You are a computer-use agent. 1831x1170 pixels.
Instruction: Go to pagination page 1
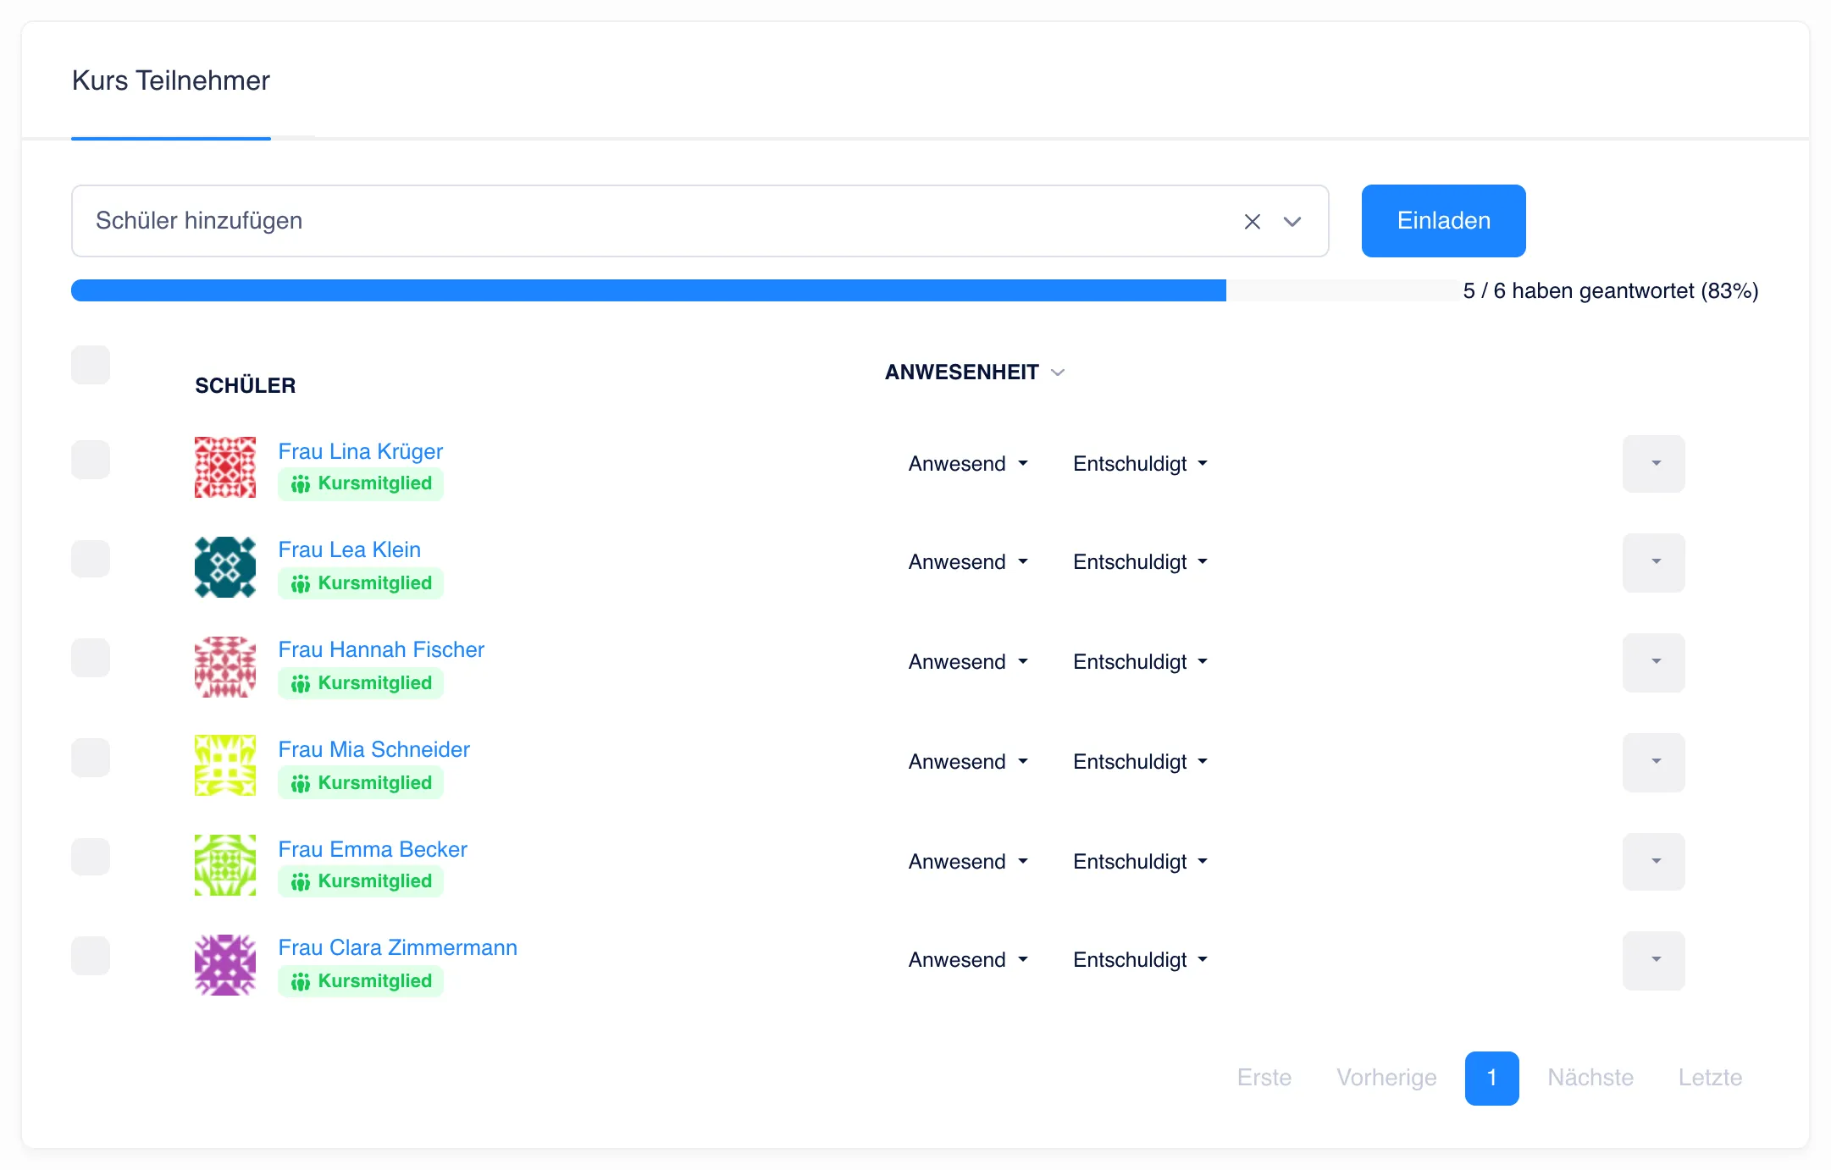(1491, 1078)
